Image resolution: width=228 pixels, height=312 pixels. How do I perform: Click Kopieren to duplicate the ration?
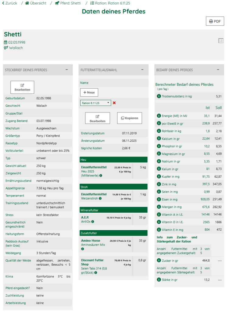pos(129,118)
